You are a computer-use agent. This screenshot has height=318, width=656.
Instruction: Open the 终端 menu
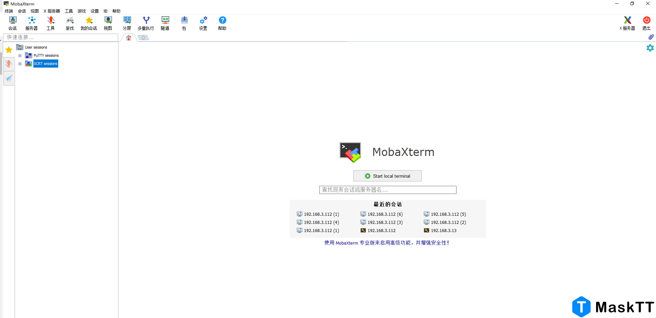[9, 11]
